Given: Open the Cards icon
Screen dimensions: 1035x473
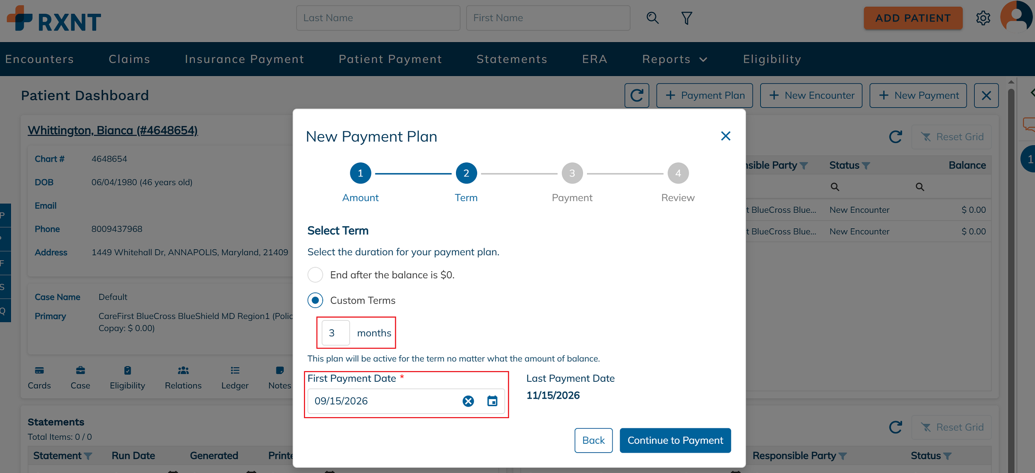Looking at the screenshot, I should tap(39, 377).
